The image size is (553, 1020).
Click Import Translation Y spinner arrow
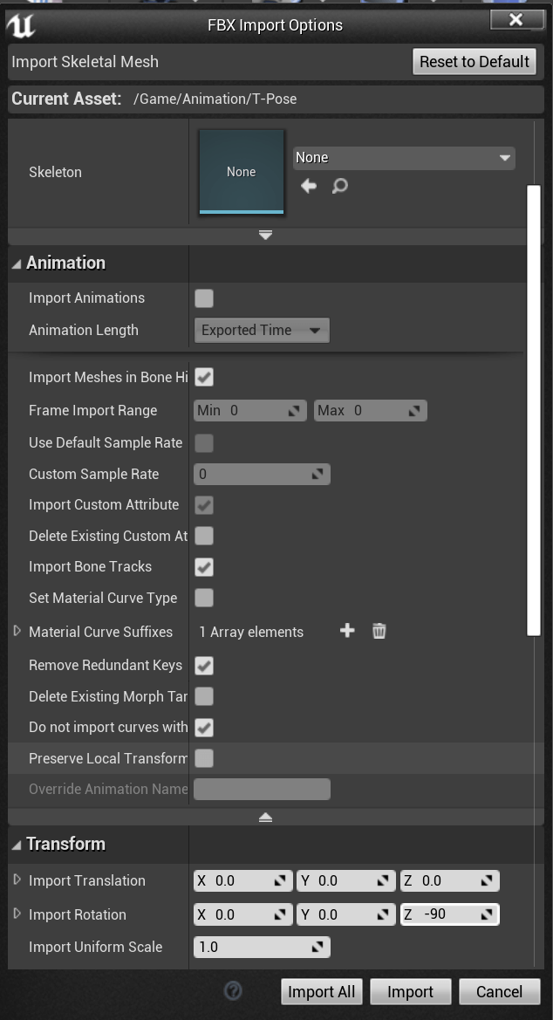[x=383, y=880]
